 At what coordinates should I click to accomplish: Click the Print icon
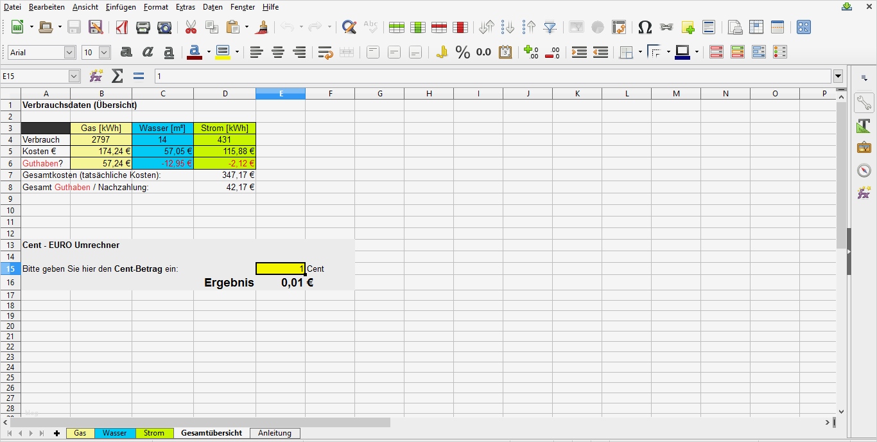[x=143, y=27]
